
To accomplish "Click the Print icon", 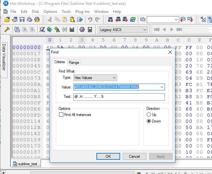I will coord(29,19).
